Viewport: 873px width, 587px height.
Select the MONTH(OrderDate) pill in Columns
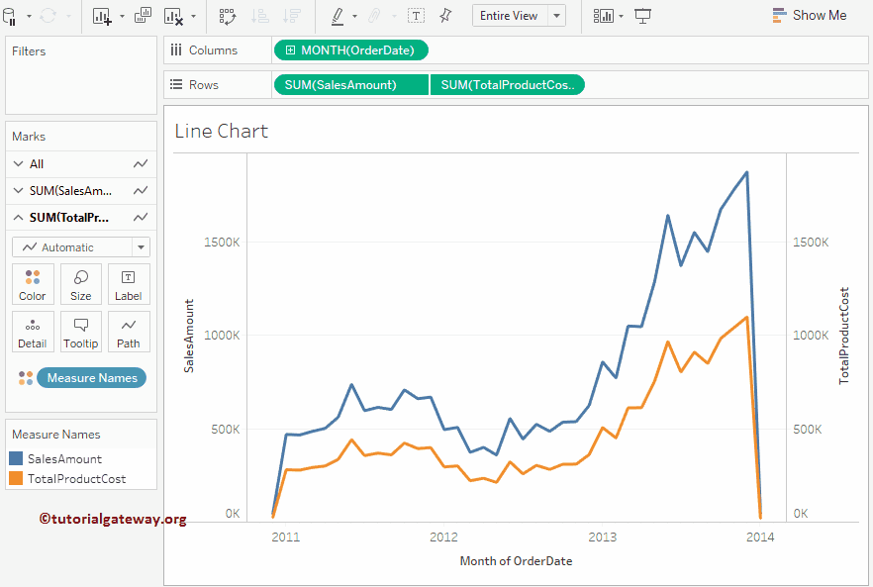tap(351, 50)
